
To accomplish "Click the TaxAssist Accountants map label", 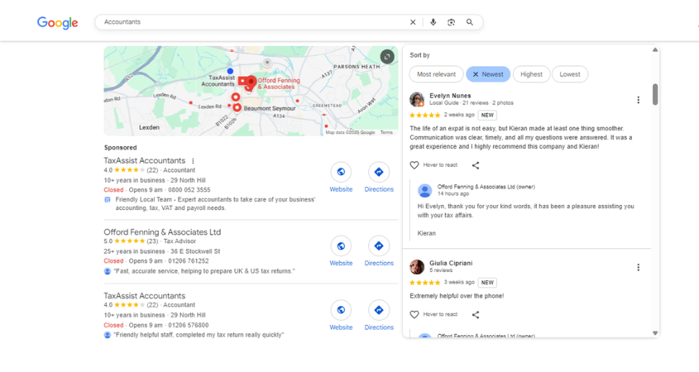I will coord(218,81).
